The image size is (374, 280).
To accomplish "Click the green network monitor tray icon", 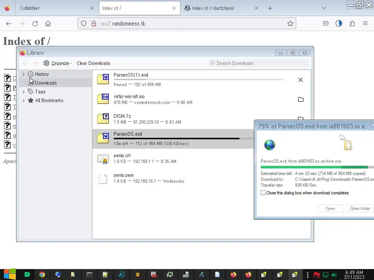I will tap(325, 275).
